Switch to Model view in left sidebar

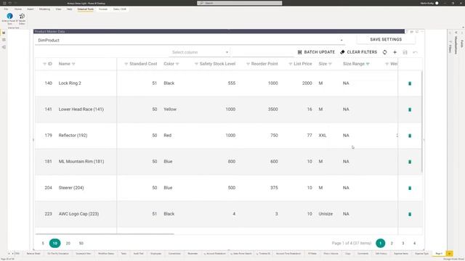[4, 47]
